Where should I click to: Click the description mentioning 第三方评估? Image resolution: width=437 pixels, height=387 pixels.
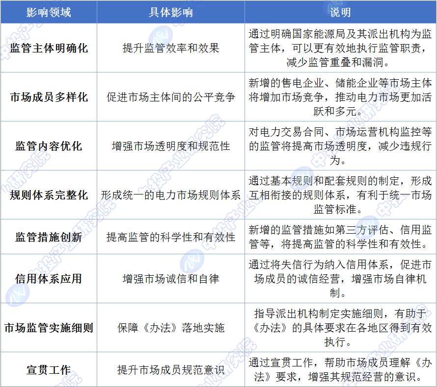pos(340,237)
